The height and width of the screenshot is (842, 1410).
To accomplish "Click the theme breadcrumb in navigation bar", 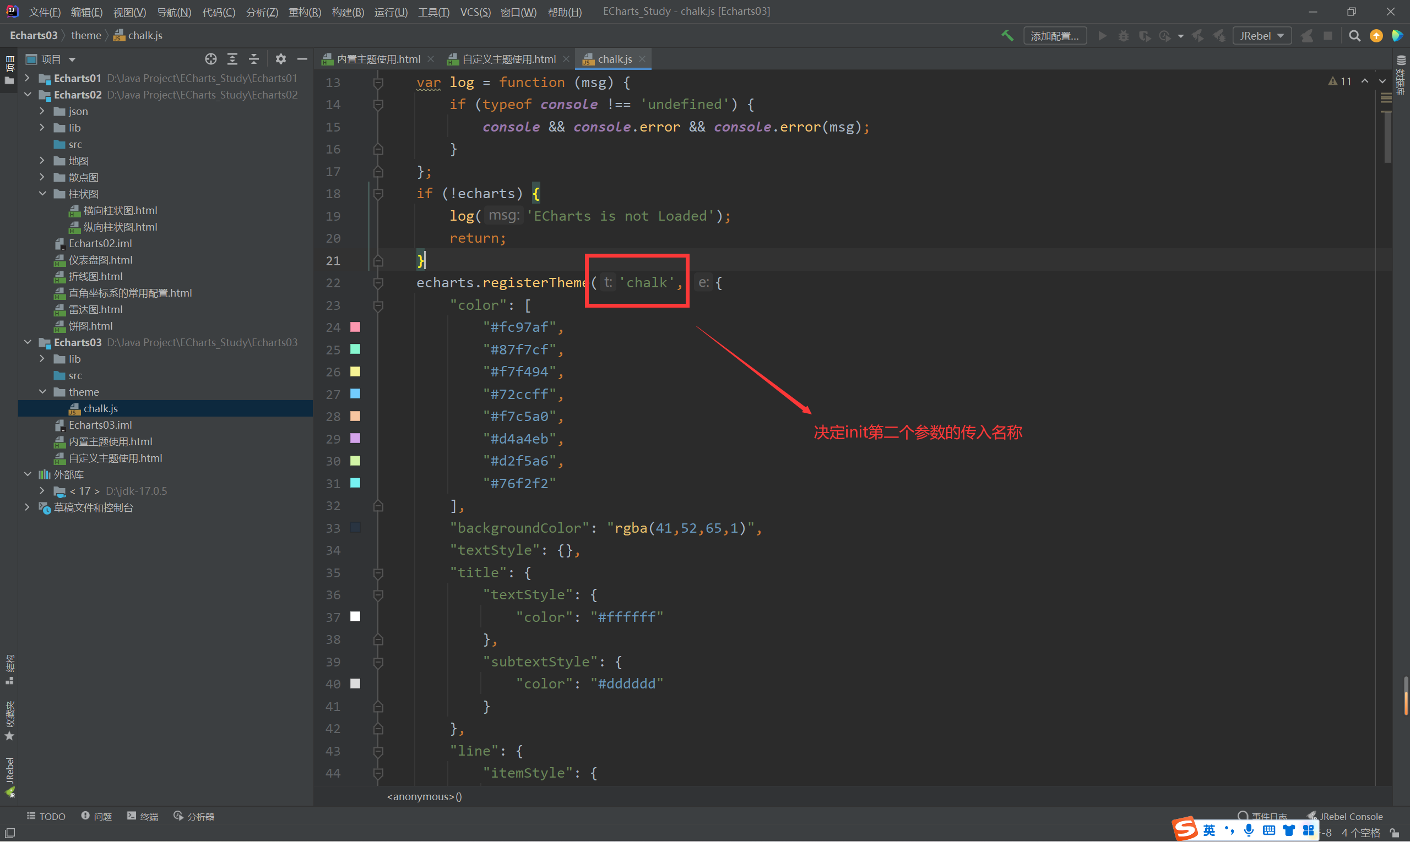I will point(86,35).
